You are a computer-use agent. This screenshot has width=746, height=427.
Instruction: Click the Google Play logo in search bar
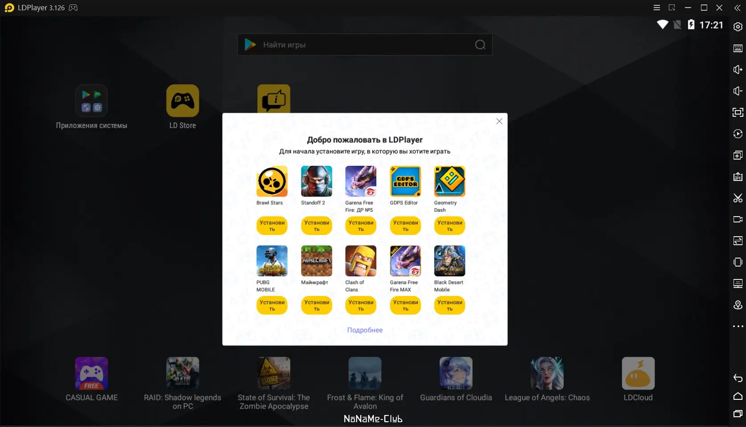coord(250,45)
